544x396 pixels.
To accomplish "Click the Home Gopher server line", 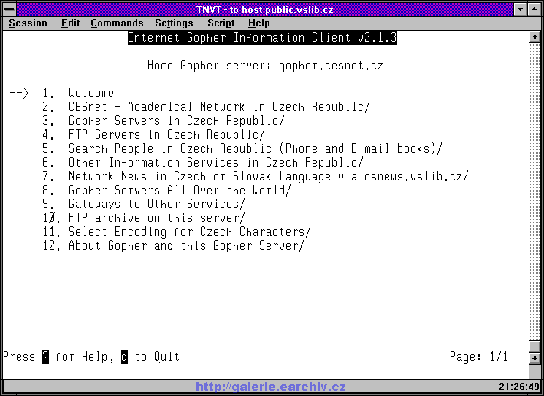I will click(x=265, y=65).
